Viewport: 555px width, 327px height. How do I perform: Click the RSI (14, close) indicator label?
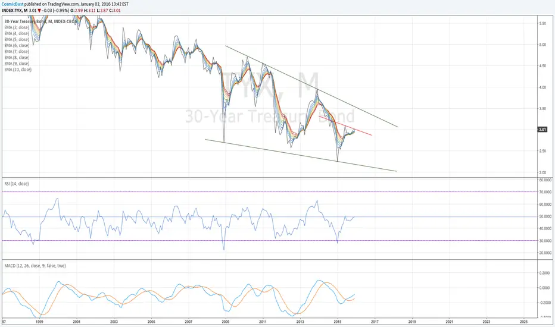click(x=17, y=184)
